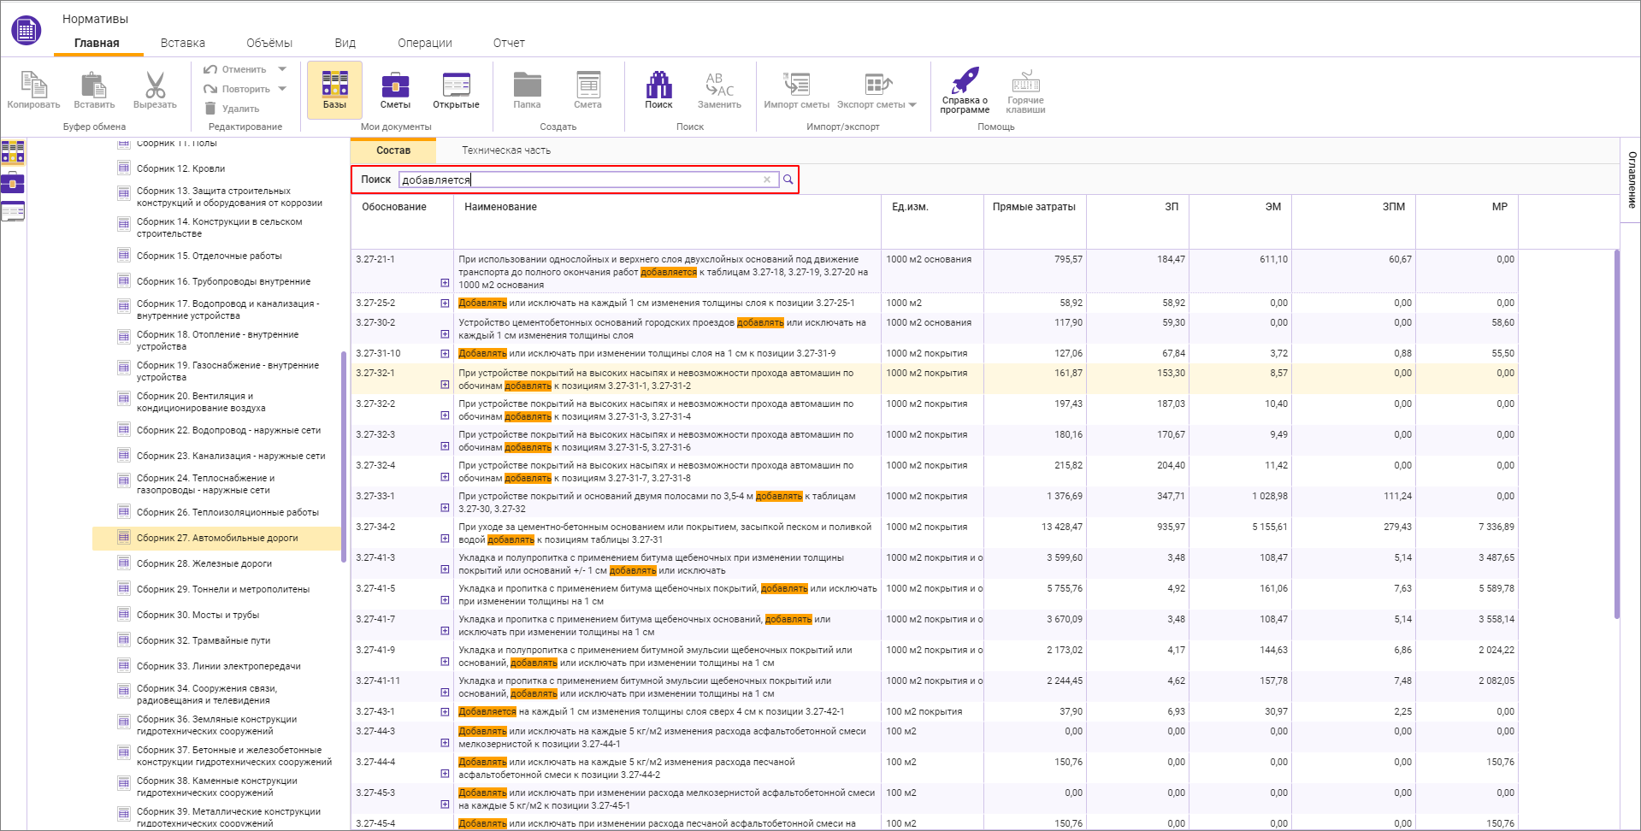Click the Вставить paste icon
Viewport: 1641px width, 831px height.
[93, 85]
